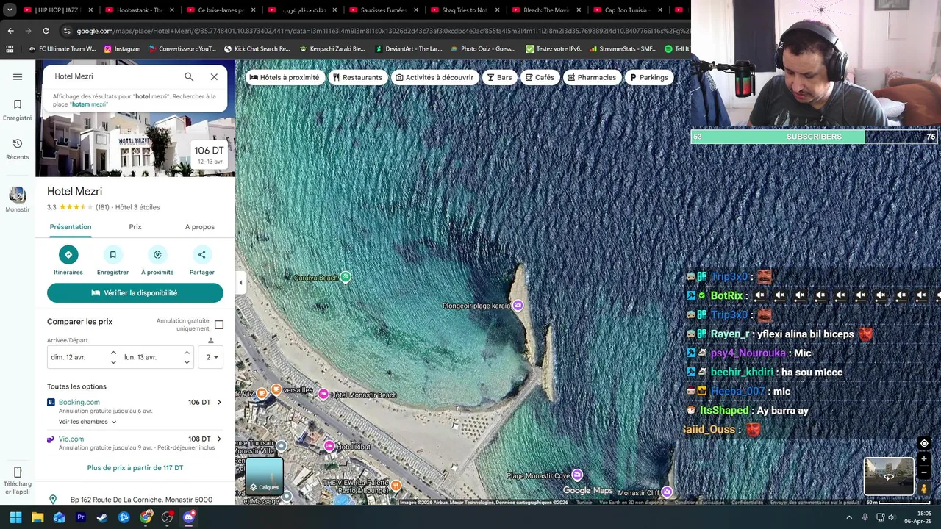Click Plus de prix à partir de 117 DT

[135, 468]
